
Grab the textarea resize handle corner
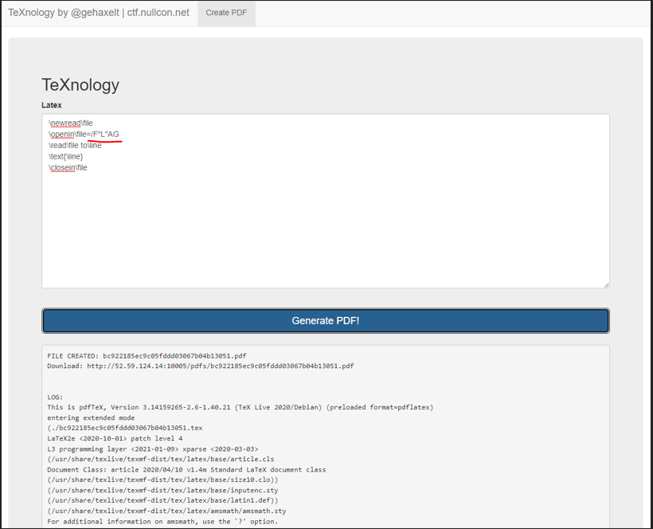click(606, 285)
